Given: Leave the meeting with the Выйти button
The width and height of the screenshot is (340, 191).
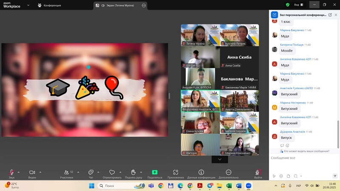Looking at the screenshot, I should 258,174.
